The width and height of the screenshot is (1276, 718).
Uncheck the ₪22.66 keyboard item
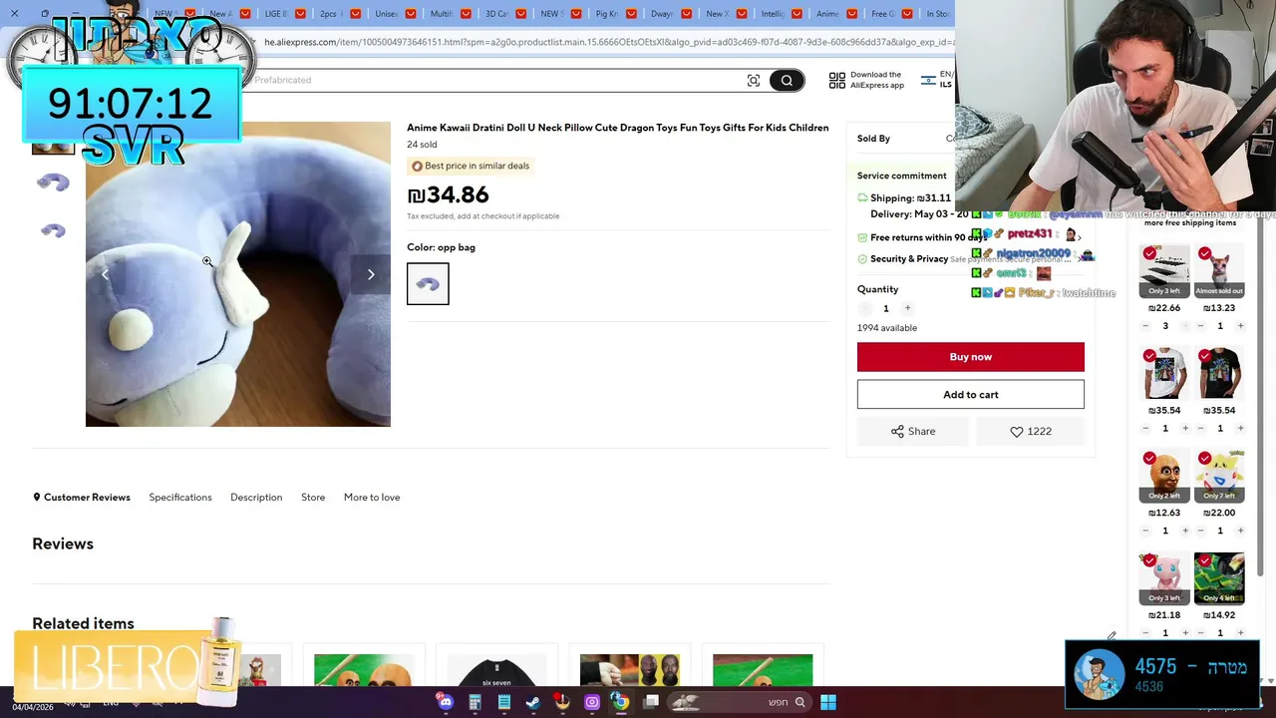coord(1149,254)
